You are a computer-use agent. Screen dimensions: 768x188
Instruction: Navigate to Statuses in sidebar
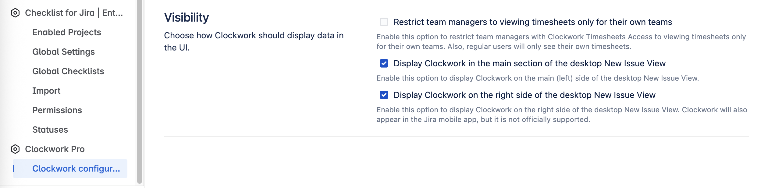pyautogui.click(x=50, y=130)
